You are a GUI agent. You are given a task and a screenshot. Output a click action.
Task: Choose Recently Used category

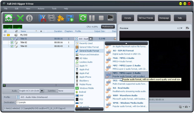point(89,43)
